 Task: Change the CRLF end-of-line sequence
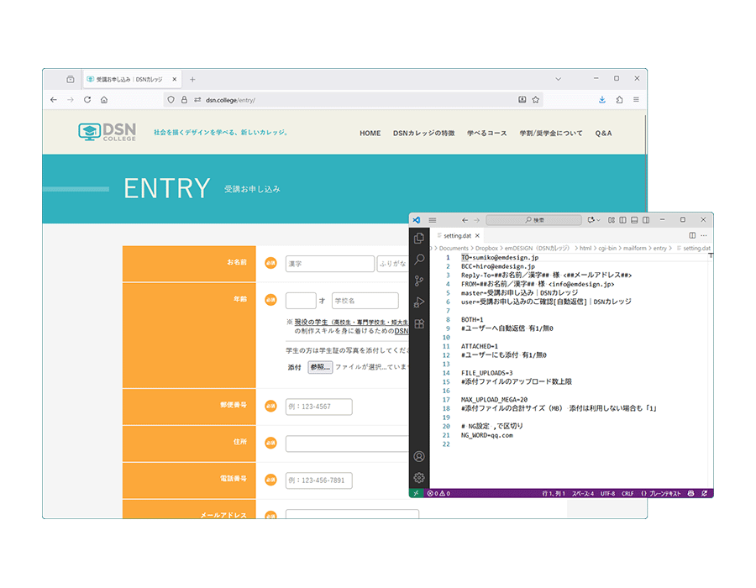point(627,493)
